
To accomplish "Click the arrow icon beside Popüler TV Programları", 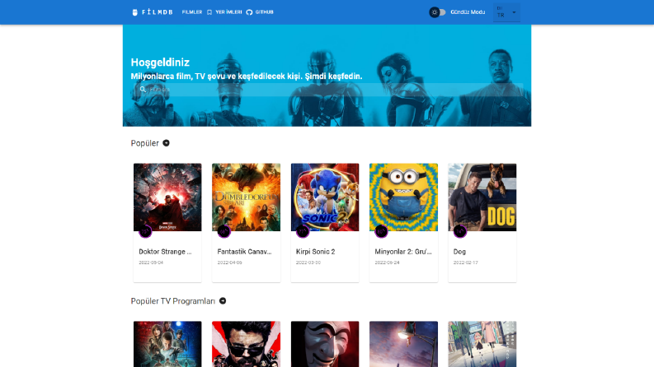I will [x=223, y=301].
